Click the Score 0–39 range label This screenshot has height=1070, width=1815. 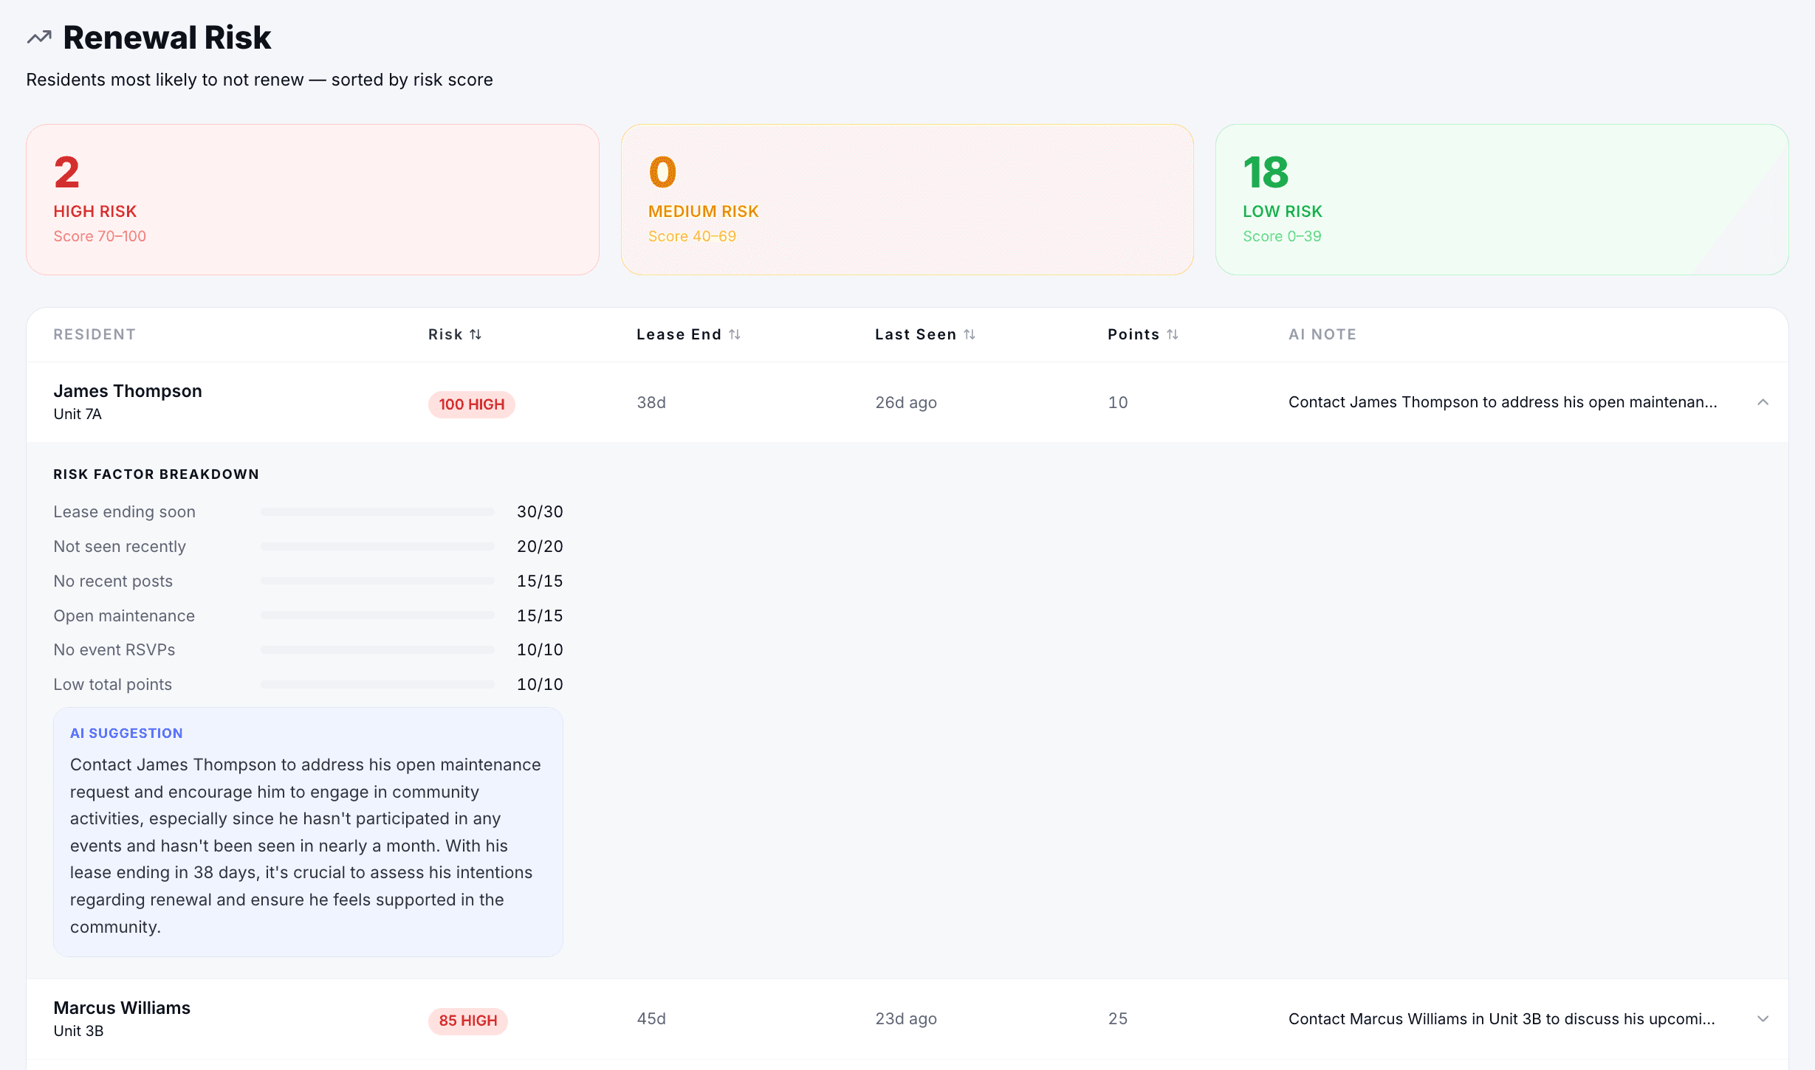1282,236
